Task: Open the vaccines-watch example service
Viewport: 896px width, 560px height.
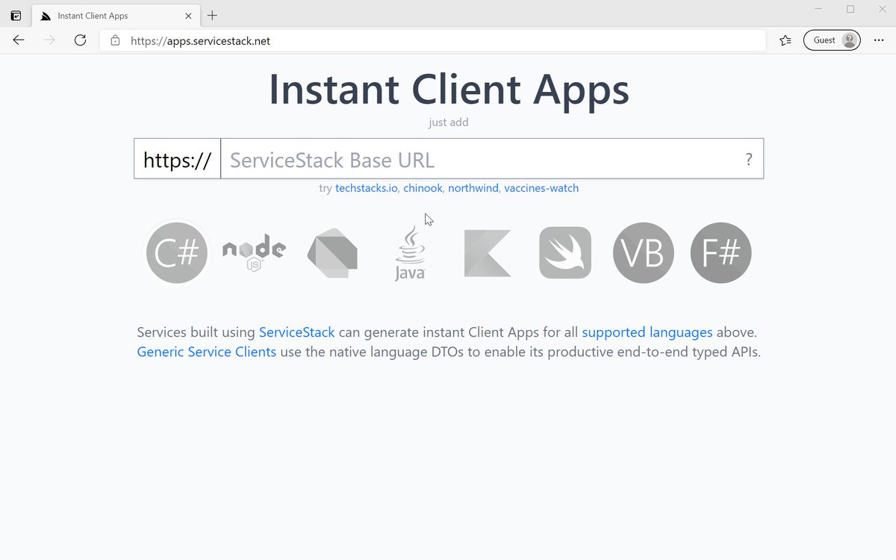Action: (541, 188)
